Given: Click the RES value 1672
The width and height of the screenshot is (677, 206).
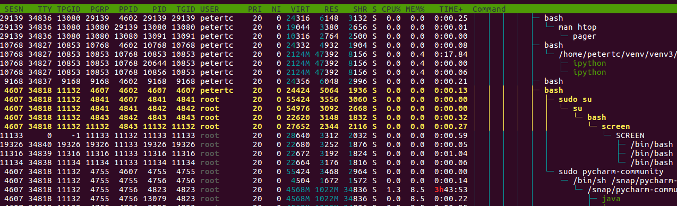Looking at the screenshot, I should 329,181.
